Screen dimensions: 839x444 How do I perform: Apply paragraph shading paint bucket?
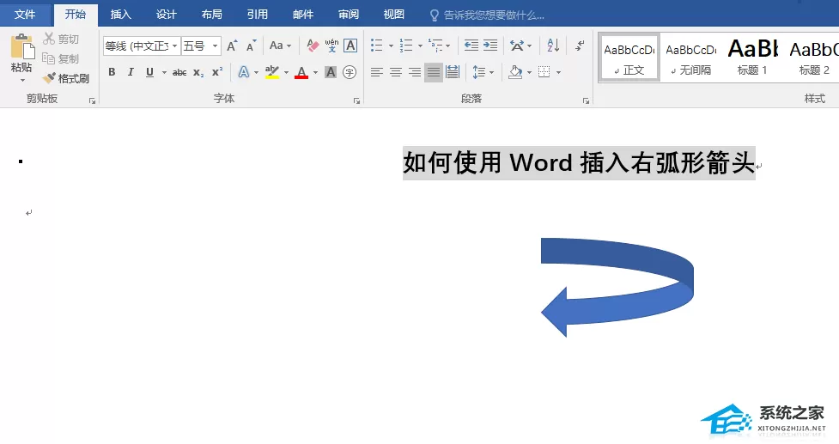515,71
